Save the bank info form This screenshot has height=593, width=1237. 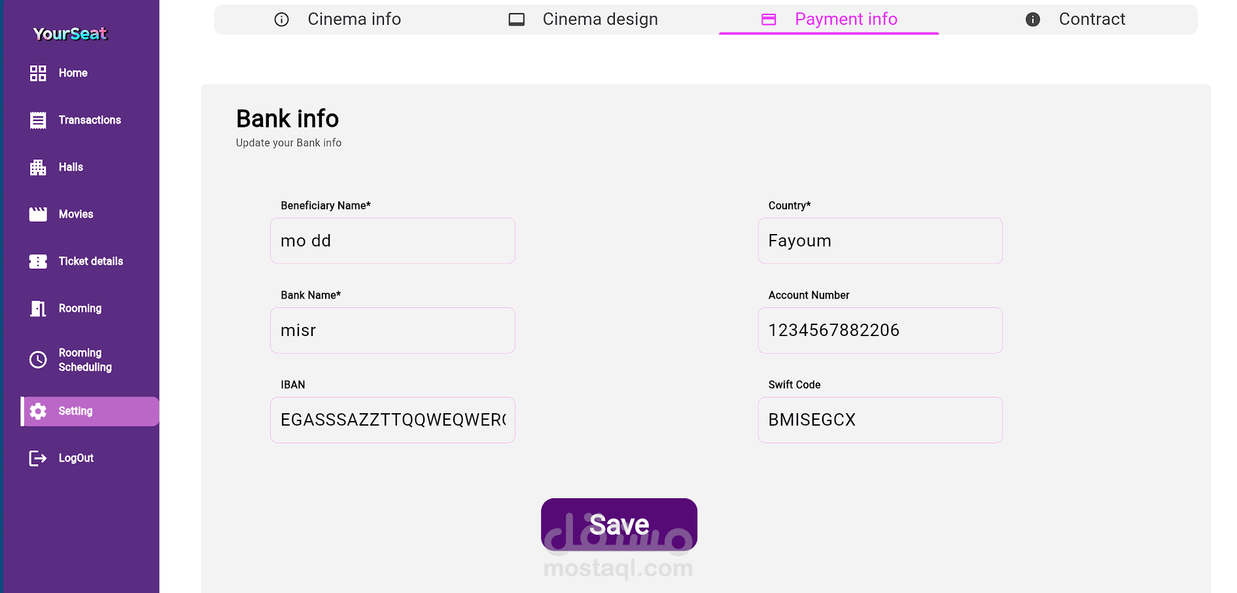(x=619, y=524)
